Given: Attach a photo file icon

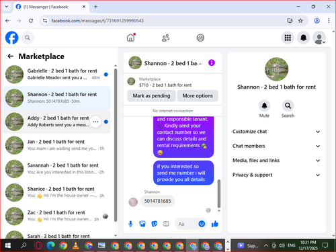Looking at the screenshot, I should (142, 224).
